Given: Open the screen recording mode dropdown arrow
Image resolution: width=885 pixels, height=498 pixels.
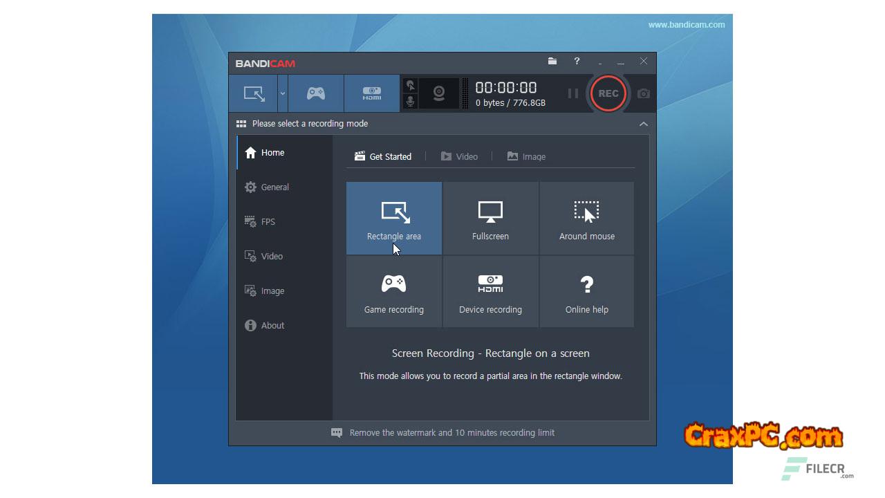Looking at the screenshot, I should click(282, 93).
